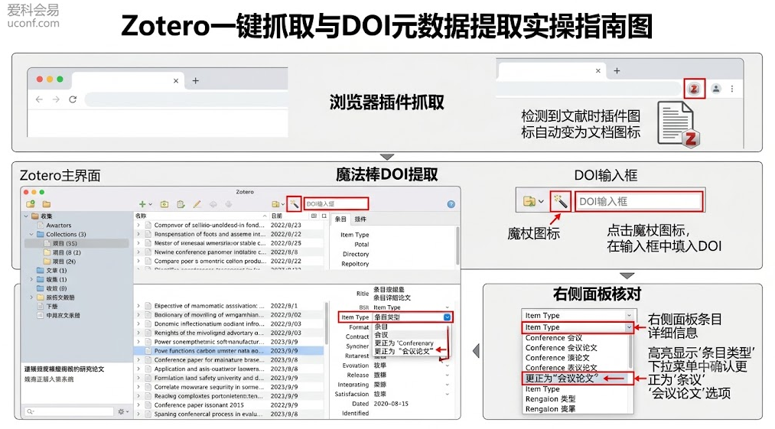Image resolution: width=775 pixels, height=429 pixels.
Task: Collapse the Collections (3) tree node
Action: tap(31, 234)
